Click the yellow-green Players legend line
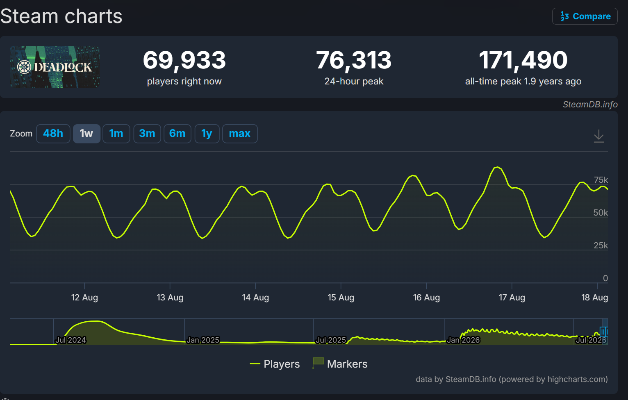This screenshot has width=628, height=400. click(x=255, y=364)
